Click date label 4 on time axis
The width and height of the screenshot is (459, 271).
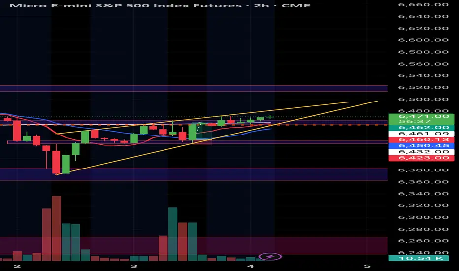250,266
